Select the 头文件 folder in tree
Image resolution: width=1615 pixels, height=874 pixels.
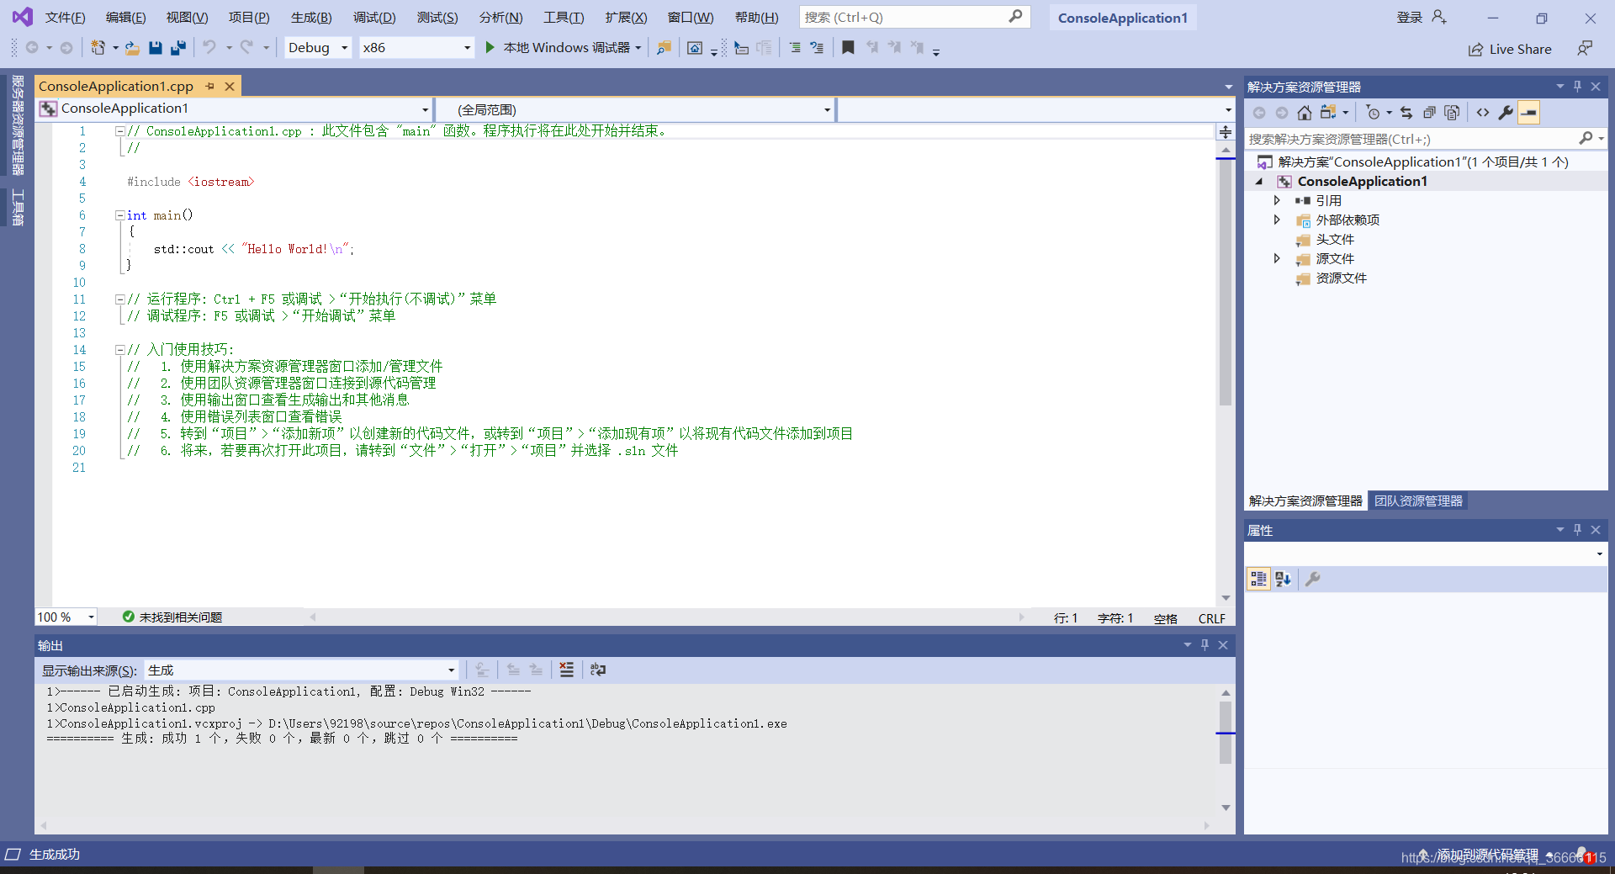1335,240
